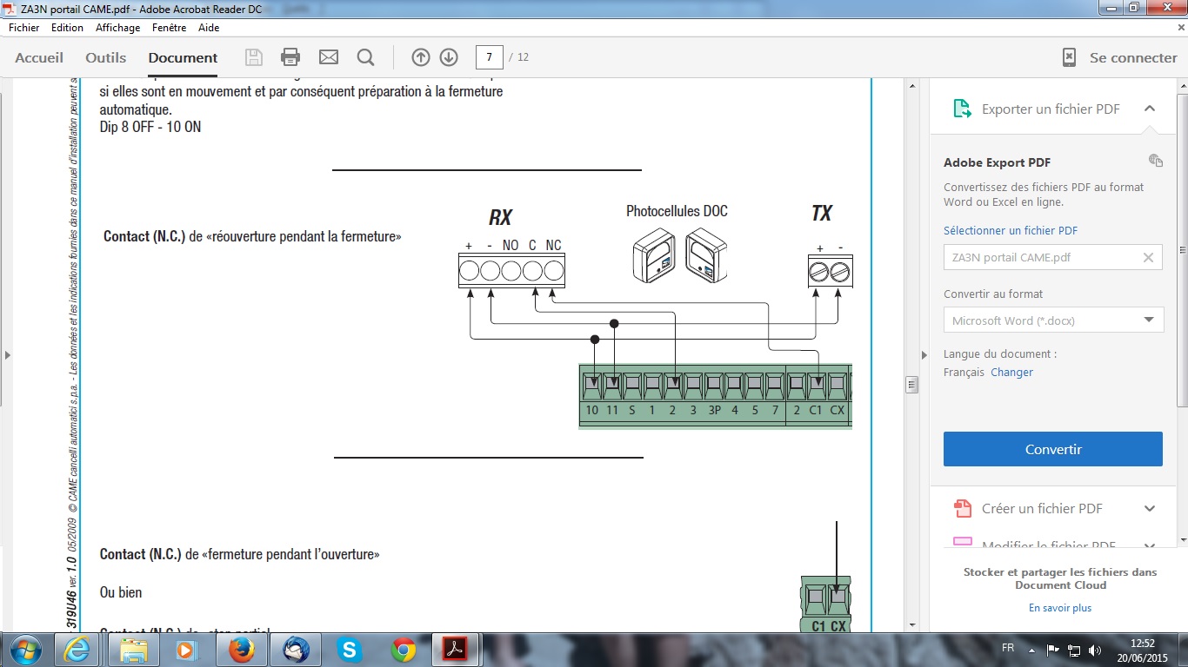Go to previous page arrow
This screenshot has height=667, width=1188.
click(x=421, y=57)
